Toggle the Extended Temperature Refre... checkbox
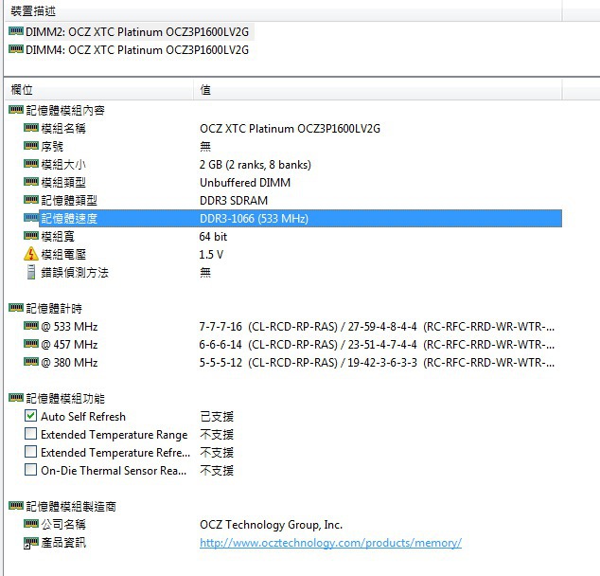The width and height of the screenshot is (600, 576). pos(30,452)
